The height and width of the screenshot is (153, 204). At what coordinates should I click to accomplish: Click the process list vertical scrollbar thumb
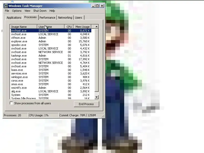click(97, 60)
